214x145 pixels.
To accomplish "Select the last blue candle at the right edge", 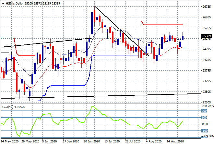I will click(x=183, y=38).
